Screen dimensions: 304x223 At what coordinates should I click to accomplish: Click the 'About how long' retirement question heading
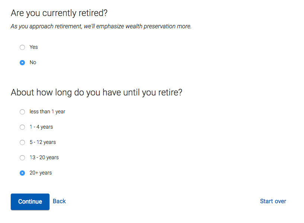tap(96, 92)
